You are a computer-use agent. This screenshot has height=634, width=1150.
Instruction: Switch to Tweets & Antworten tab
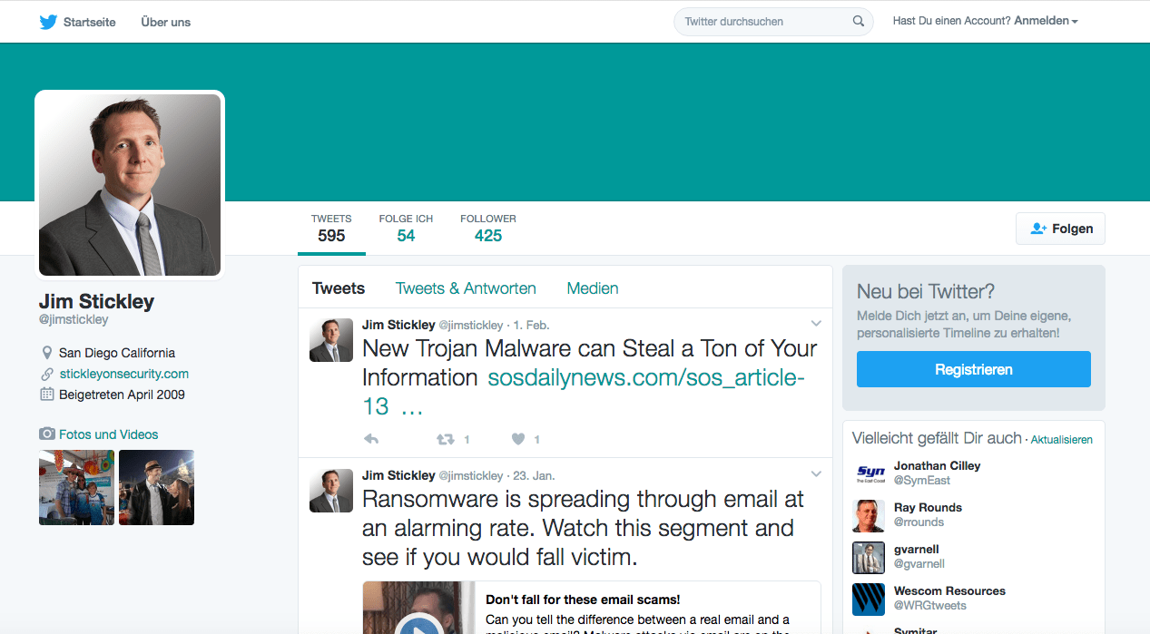[466, 288]
